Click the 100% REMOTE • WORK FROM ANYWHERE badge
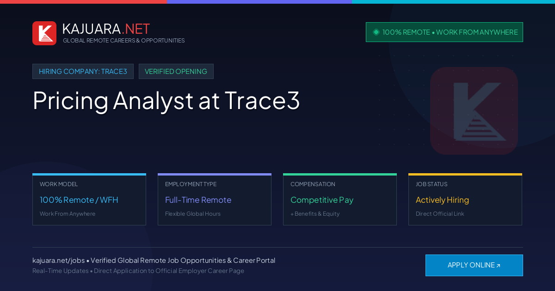 pyautogui.click(x=444, y=32)
